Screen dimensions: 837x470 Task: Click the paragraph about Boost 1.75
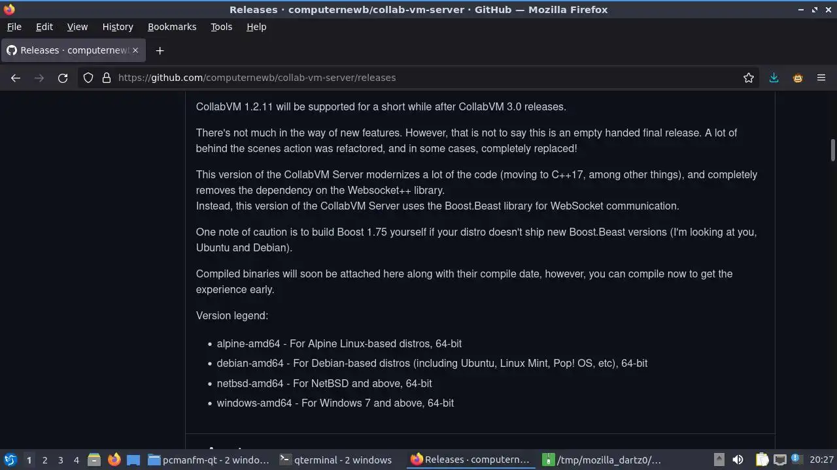pos(477,240)
